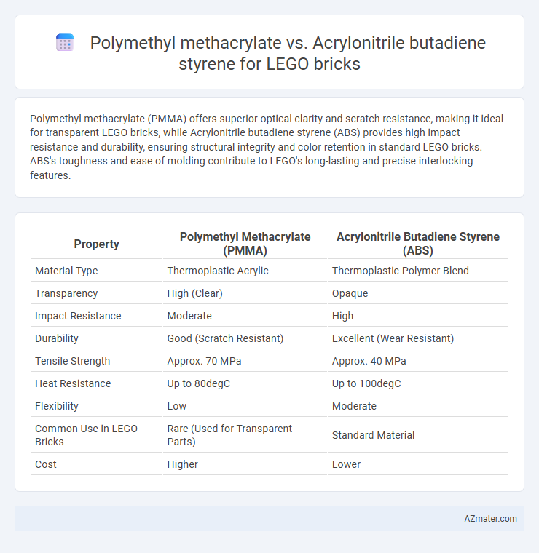The height and width of the screenshot is (553, 539).
Task: Click the 'Higher' cost cell
Action: coord(183,464)
